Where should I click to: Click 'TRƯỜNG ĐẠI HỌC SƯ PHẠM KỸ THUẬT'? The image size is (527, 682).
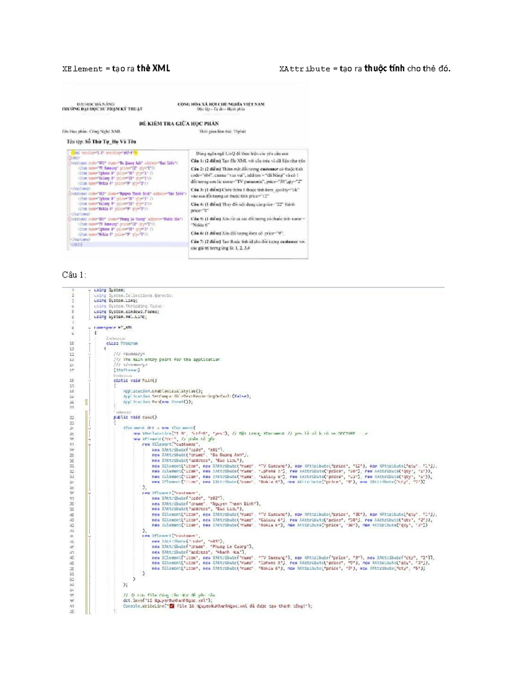click(102, 109)
